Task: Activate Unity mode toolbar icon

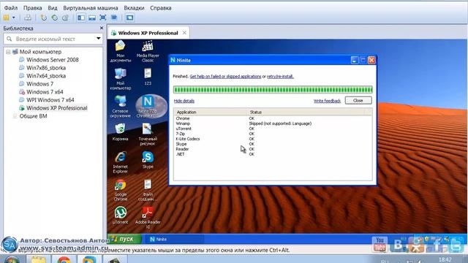Action: pos(114,18)
